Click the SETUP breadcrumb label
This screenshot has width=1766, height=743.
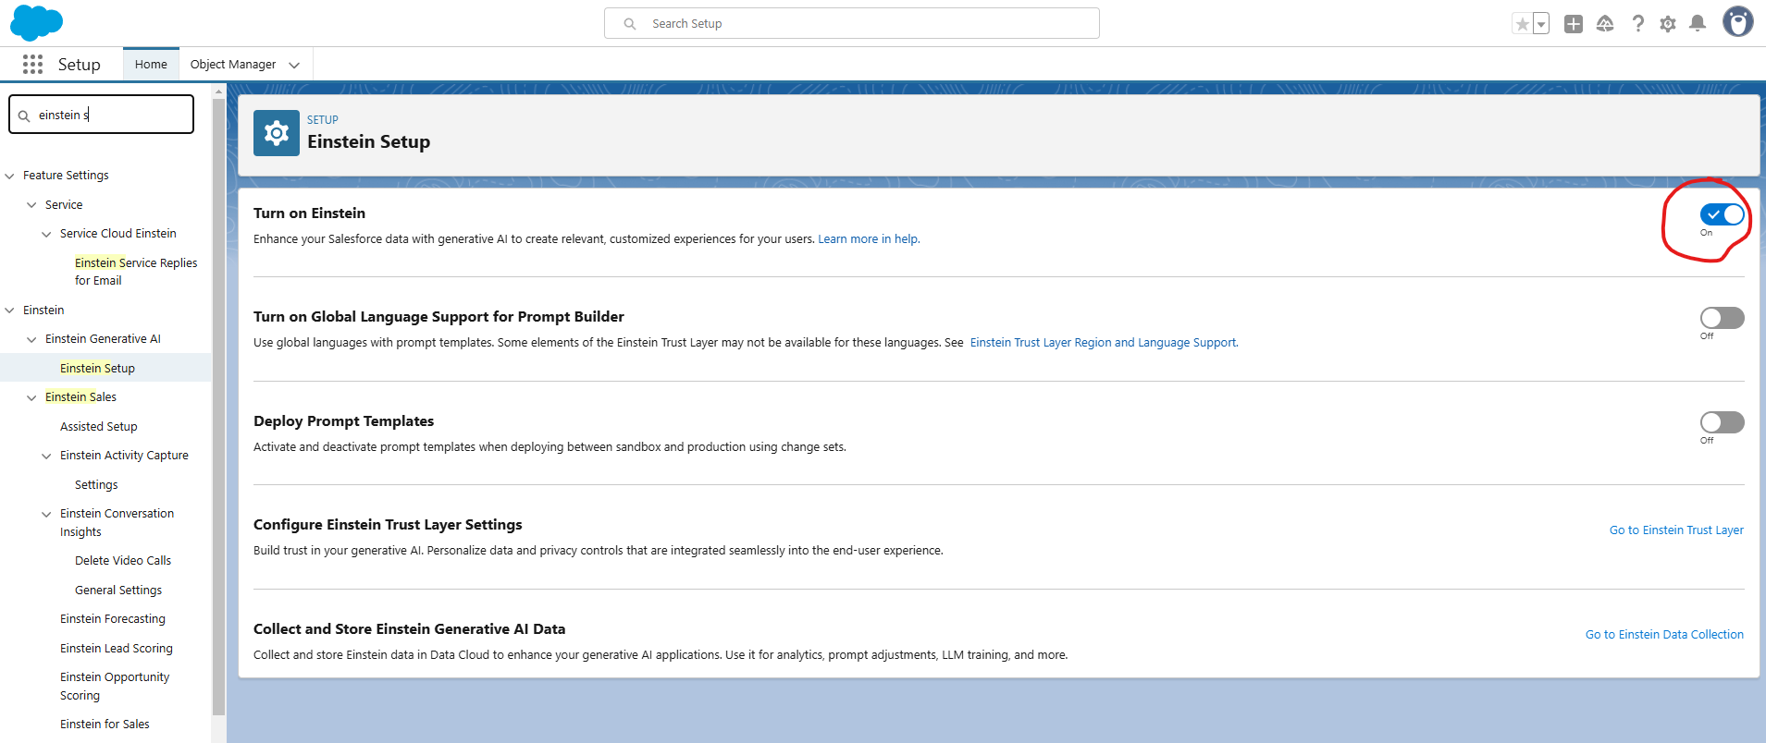click(x=323, y=120)
